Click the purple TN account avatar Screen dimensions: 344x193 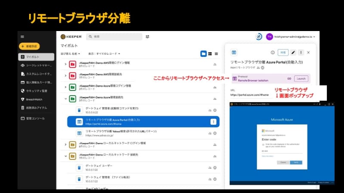click(270, 37)
